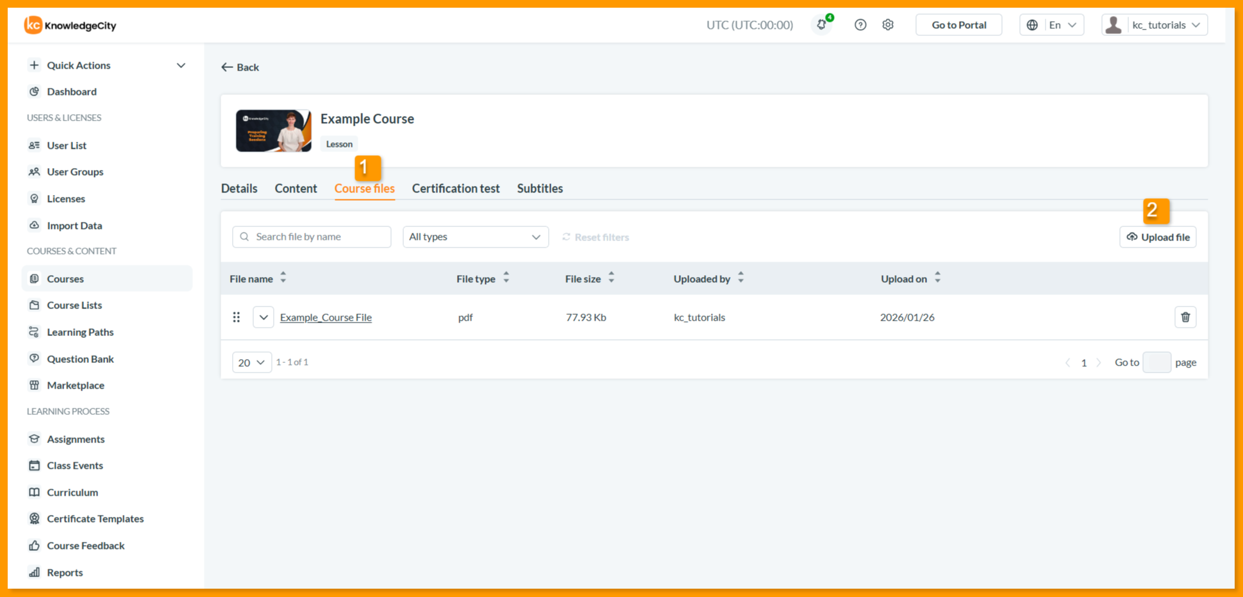Switch to the Subtitles tab
The height and width of the screenshot is (597, 1243).
(540, 189)
